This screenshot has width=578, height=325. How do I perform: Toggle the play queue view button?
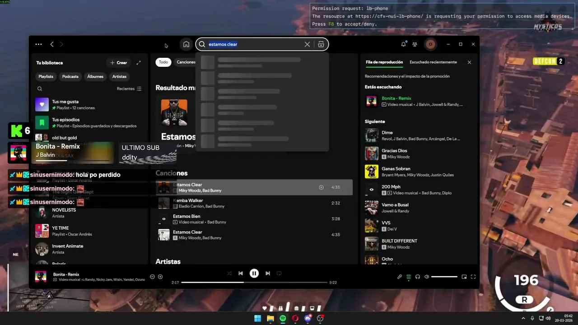[409, 277]
